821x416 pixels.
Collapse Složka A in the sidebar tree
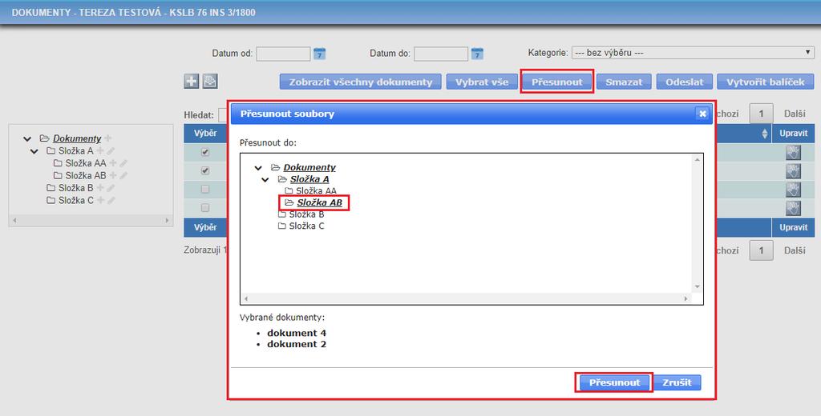[34, 151]
